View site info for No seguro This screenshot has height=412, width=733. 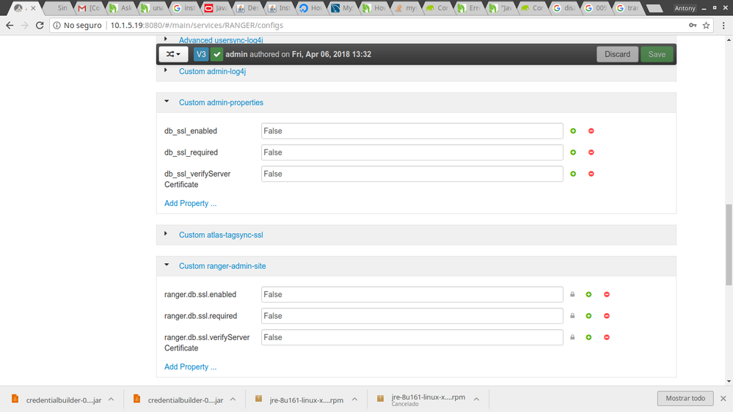[77, 25]
